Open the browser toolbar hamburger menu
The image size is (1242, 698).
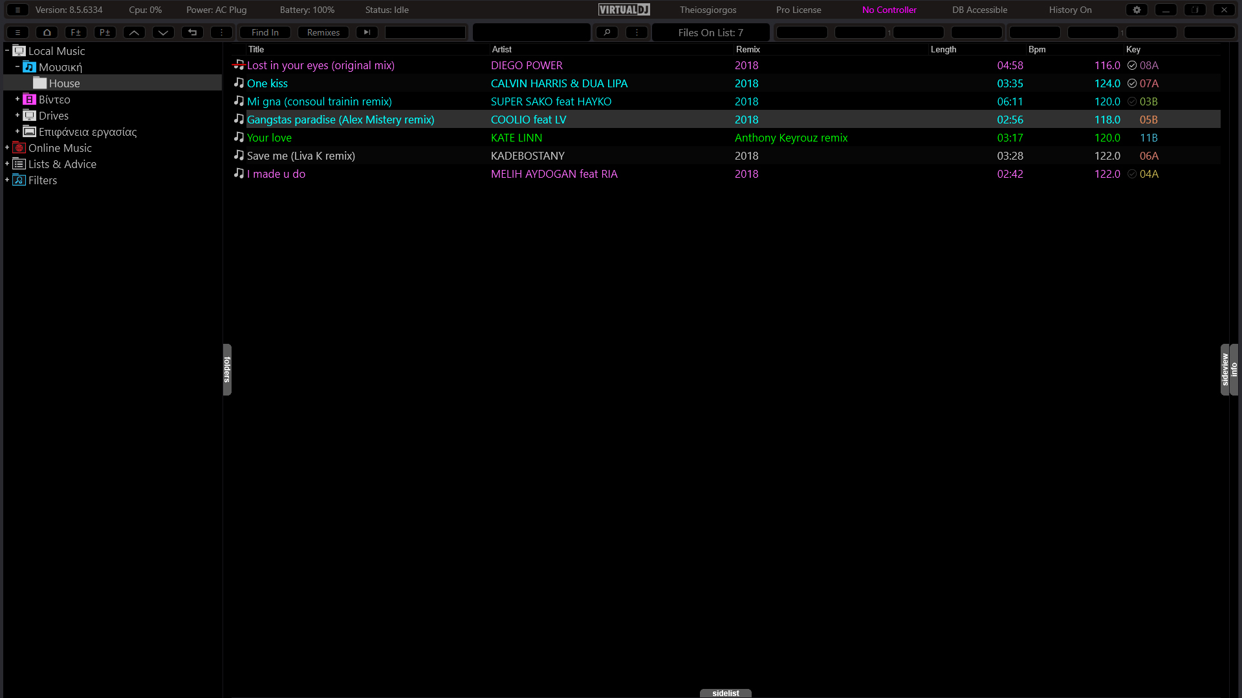[17, 32]
